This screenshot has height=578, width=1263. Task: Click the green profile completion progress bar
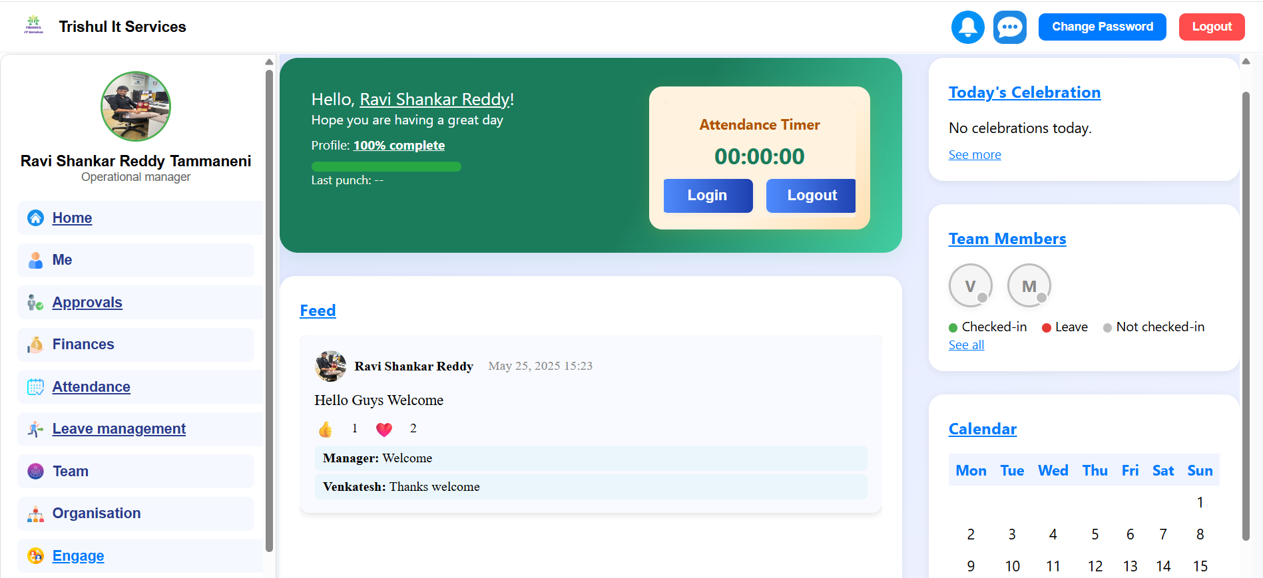386,167
